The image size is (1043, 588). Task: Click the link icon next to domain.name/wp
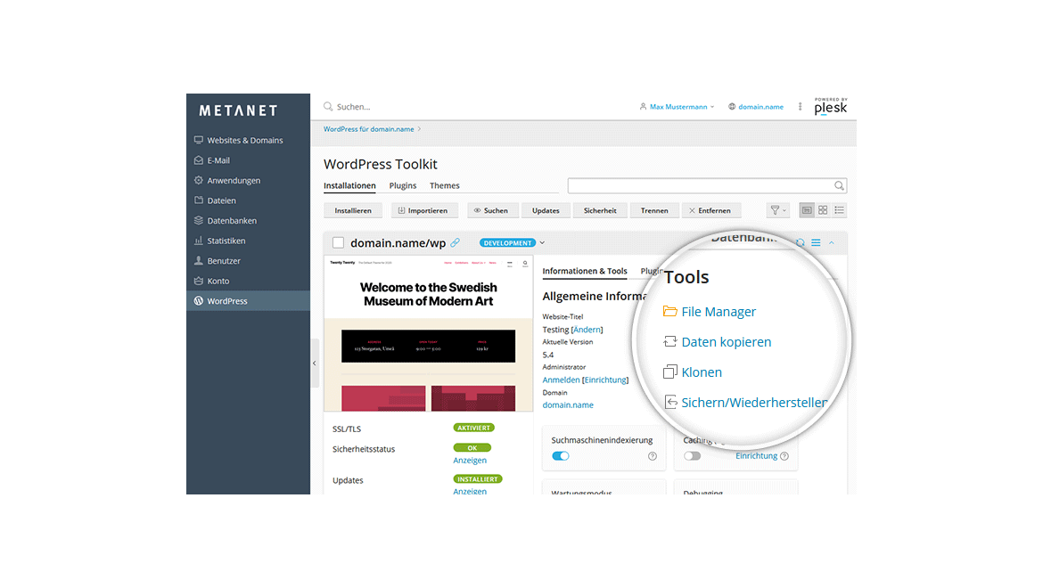point(455,243)
